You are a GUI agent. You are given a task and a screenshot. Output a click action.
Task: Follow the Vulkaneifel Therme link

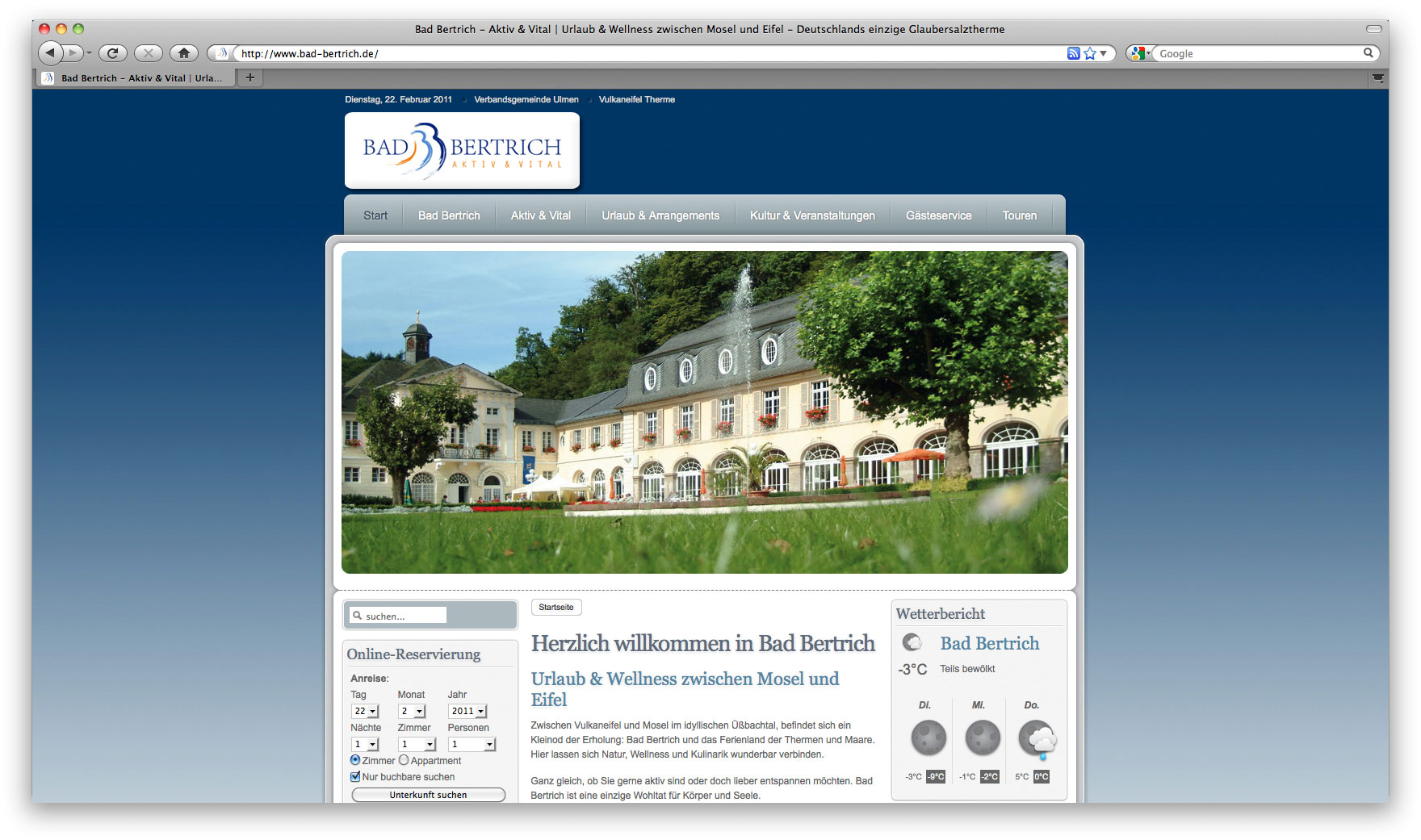636,99
